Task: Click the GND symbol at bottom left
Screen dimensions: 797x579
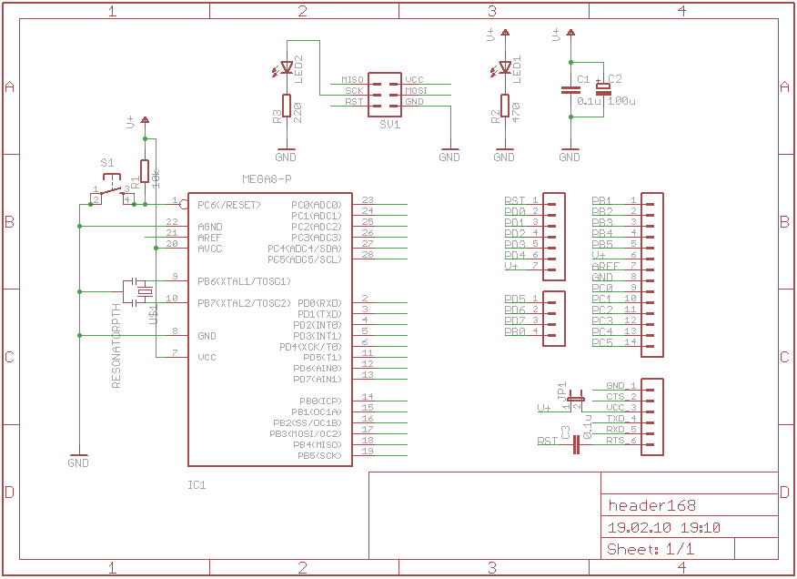Action: [79, 457]
